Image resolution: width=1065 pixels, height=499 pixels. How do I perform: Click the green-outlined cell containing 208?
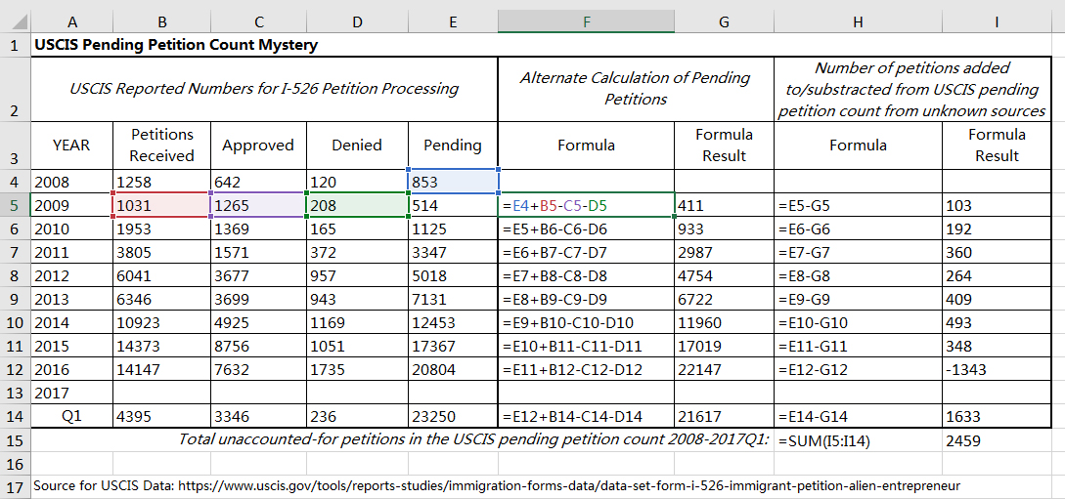(356, 205)
